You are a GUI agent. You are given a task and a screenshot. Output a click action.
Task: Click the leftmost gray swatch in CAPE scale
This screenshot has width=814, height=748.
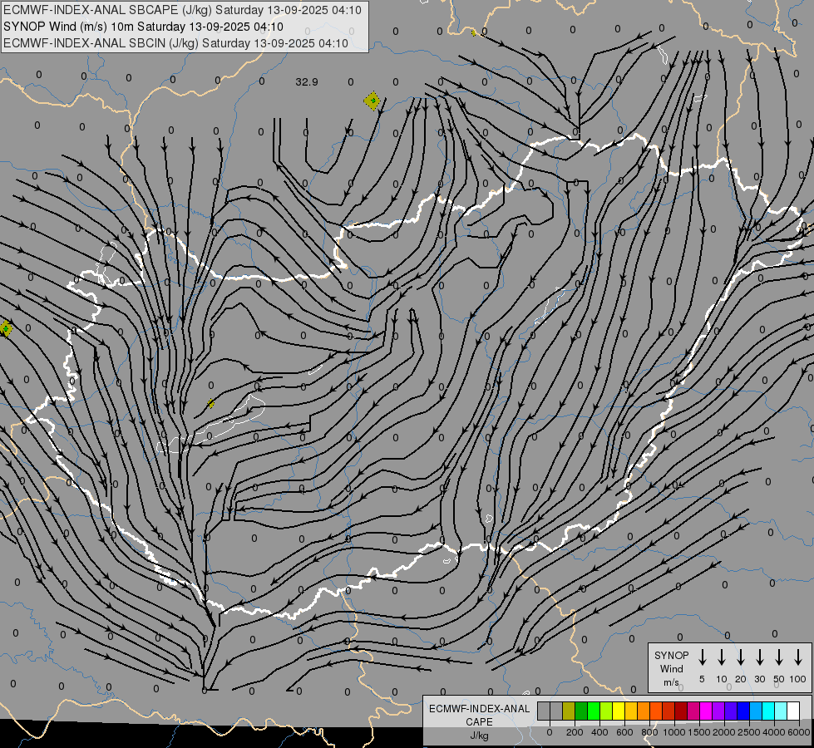point(544,711)
